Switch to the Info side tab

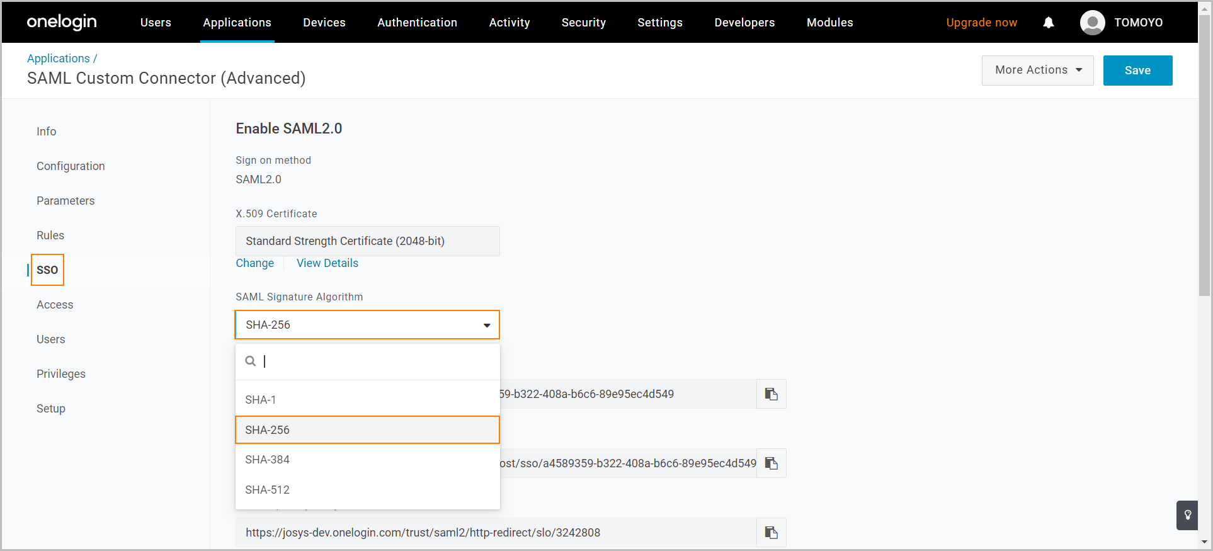(x=46, y=132)
